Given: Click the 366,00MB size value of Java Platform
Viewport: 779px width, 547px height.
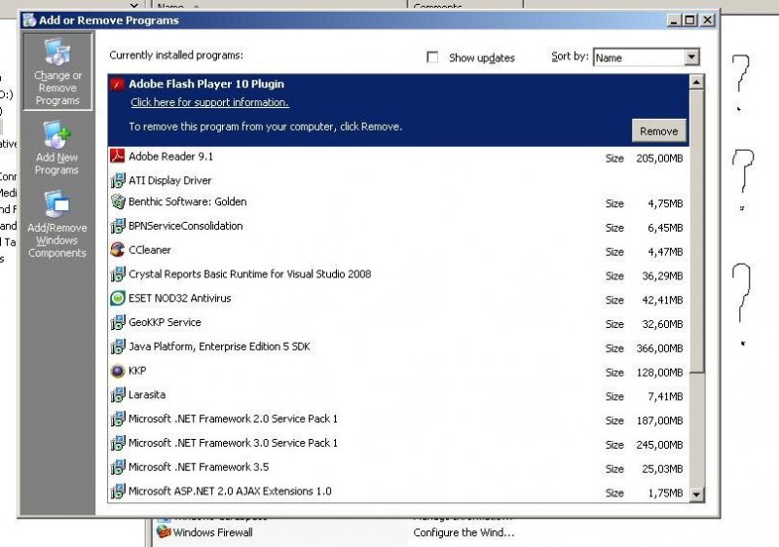Looking at the screenshot, I should click(x=659, y=348).
